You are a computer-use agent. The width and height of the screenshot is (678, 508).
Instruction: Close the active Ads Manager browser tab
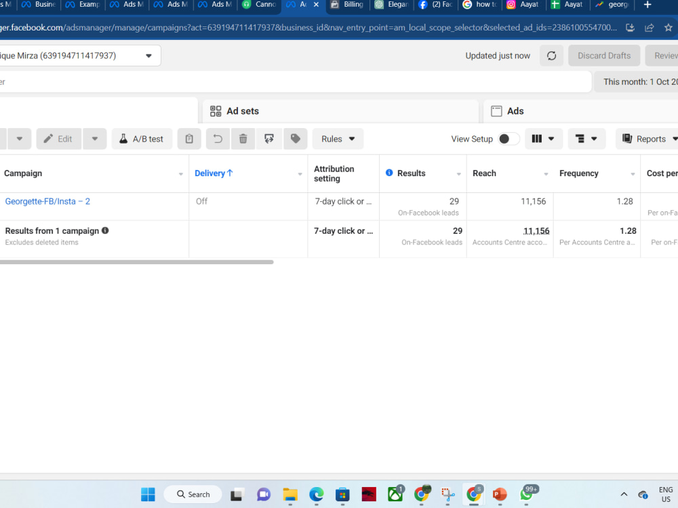pyautogui.click(x=316, y=5)
